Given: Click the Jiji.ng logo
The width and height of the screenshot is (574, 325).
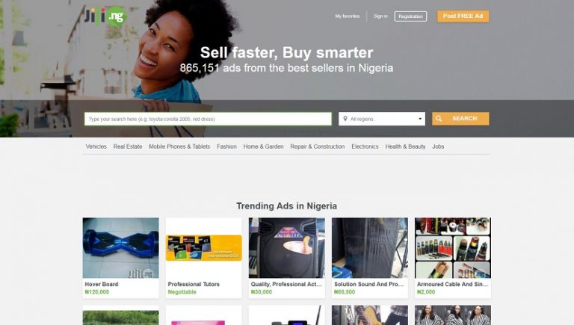Looking at the screenshot, I should click(x=105, y=16).
